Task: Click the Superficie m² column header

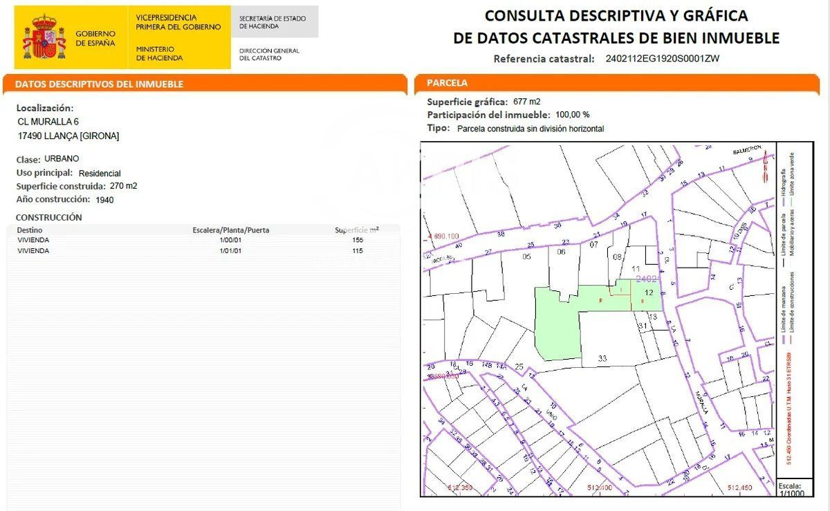Action: [x=356, y=230]
